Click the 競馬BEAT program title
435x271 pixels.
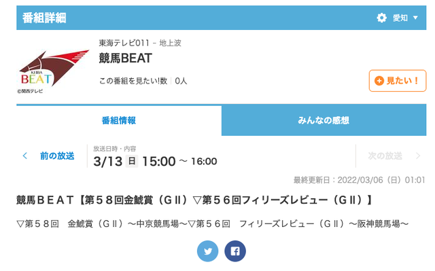point(125,58)
